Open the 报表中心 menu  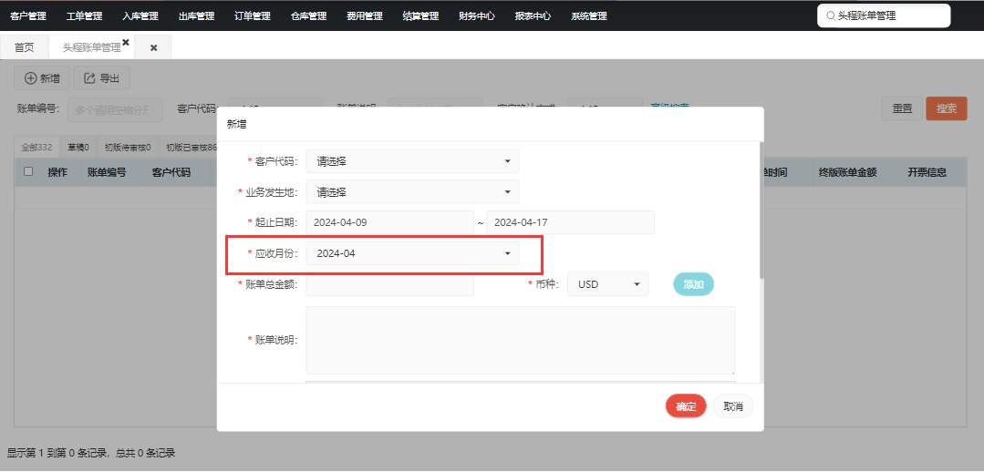pyautogui.click(x=533, y=16)
